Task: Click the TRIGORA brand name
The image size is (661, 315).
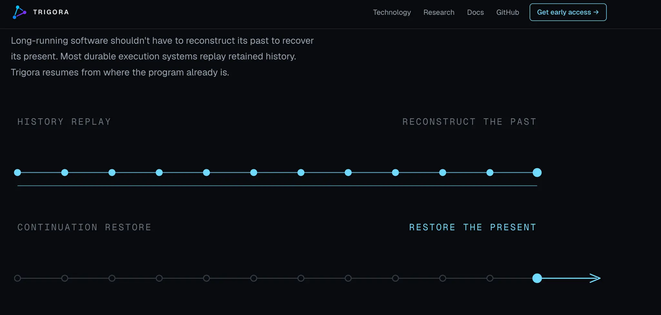Action: click(x=51, y=12)
